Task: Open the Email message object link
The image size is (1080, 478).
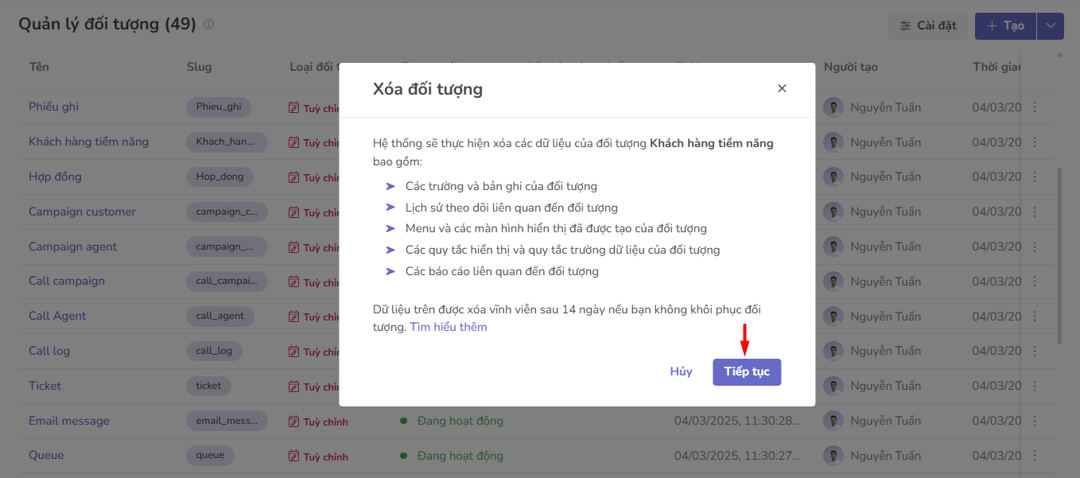Action: click(69, 421)
